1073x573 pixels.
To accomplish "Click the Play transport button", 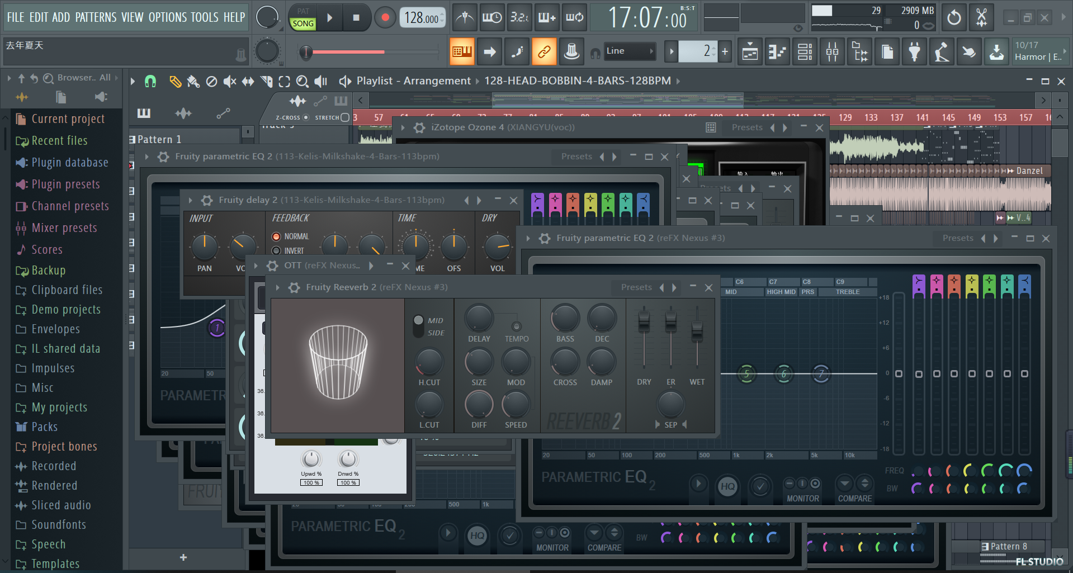I will (330, 18).
